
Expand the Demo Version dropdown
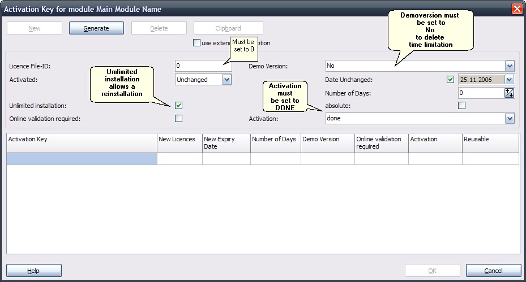click(510, 66)
